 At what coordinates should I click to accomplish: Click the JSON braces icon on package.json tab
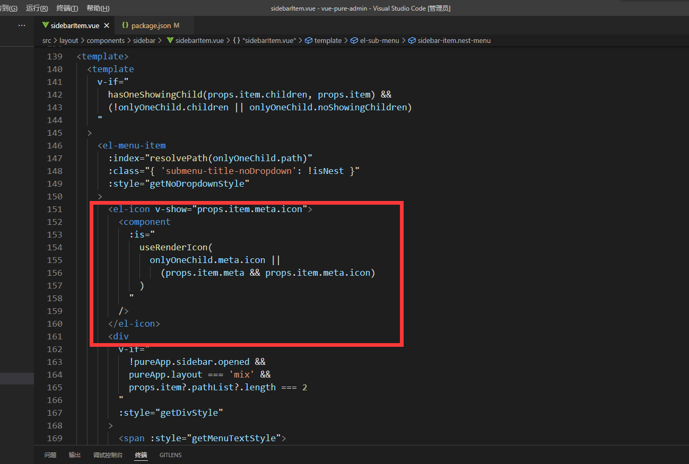125,25
